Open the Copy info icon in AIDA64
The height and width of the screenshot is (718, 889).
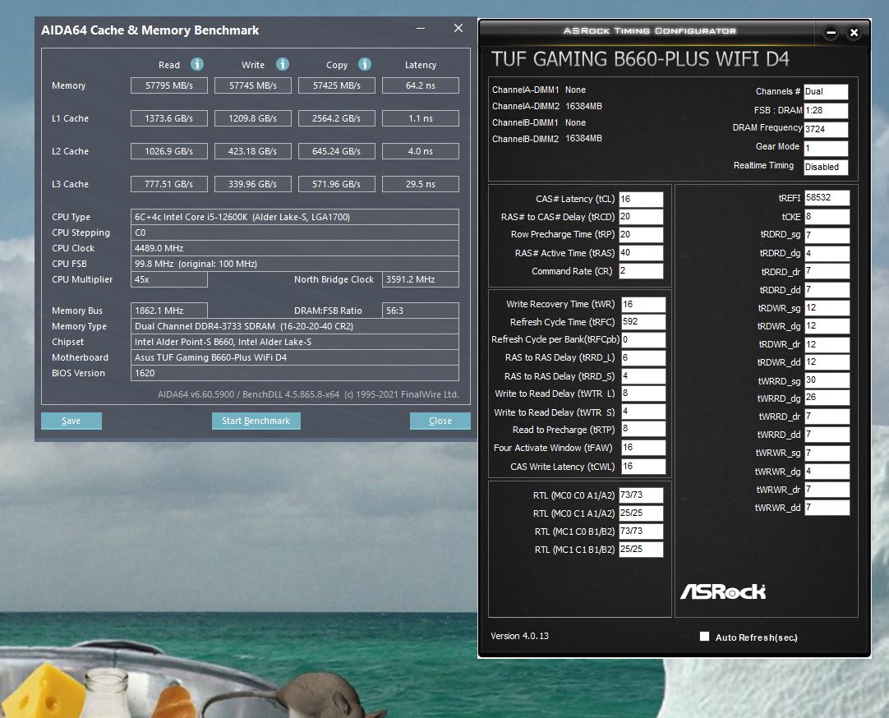click(365, 64)
